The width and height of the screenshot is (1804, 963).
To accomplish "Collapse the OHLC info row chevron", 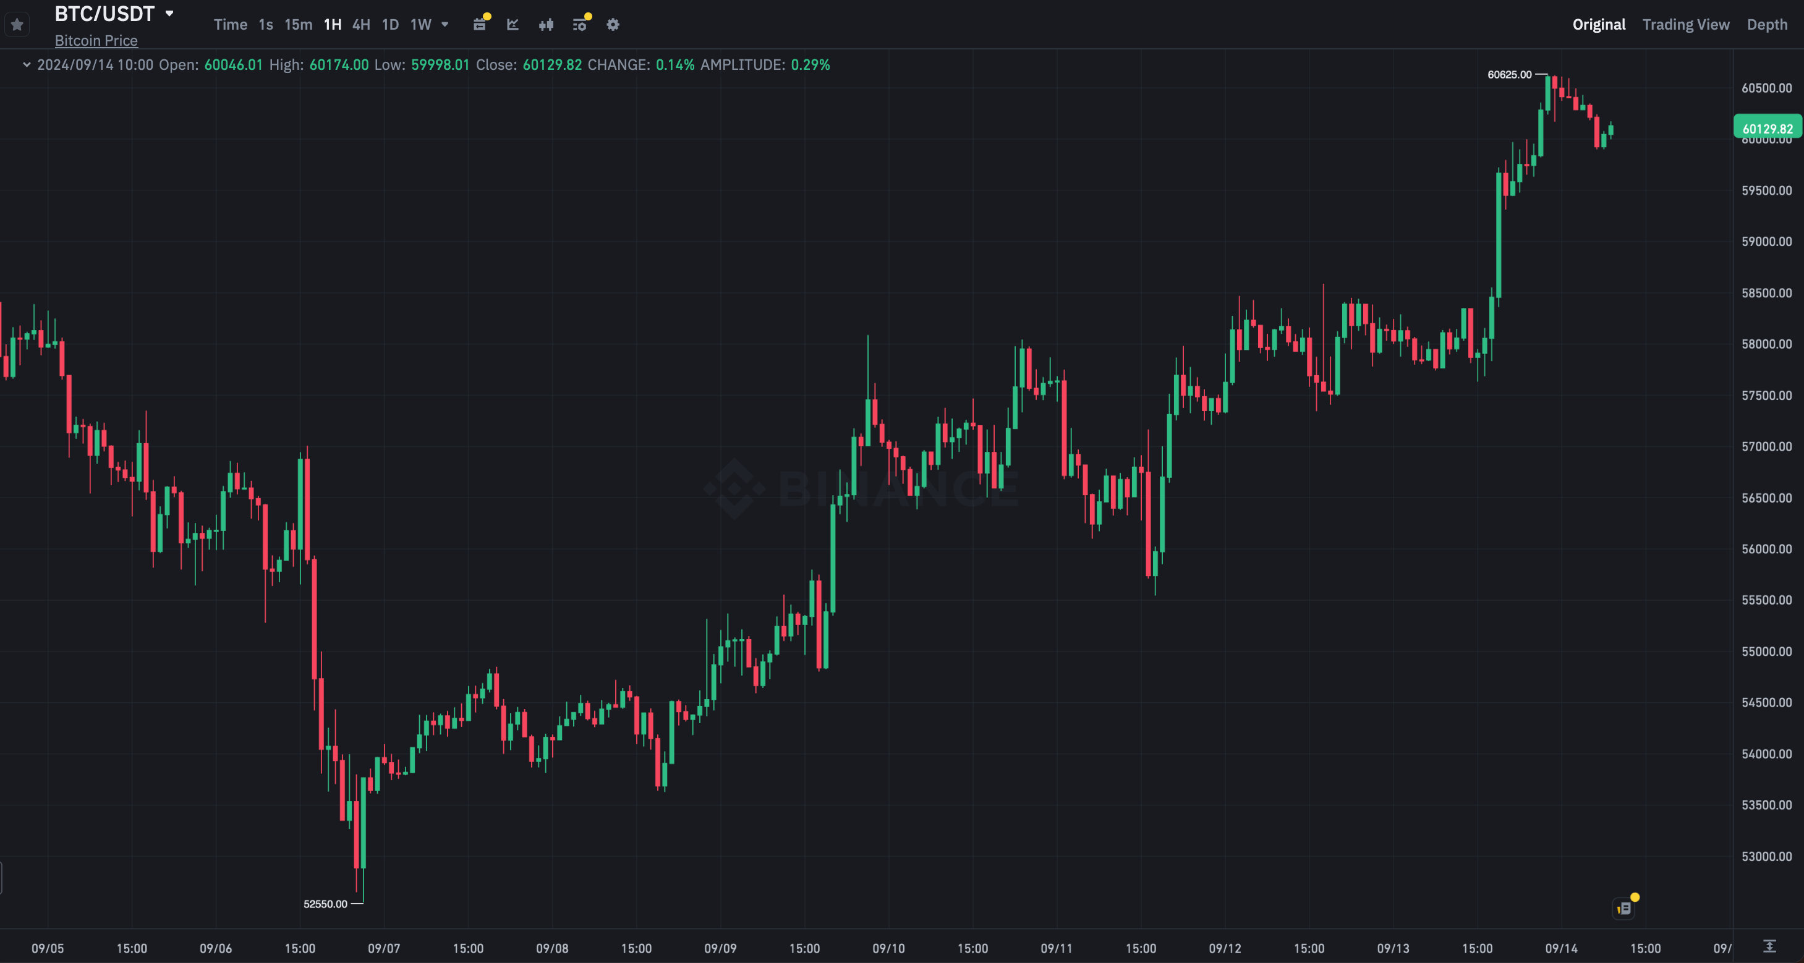I will coord(27,64).
